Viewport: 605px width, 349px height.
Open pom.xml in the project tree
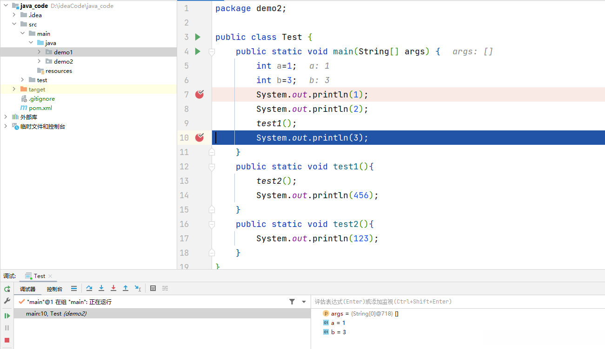(x=40, y=108)
